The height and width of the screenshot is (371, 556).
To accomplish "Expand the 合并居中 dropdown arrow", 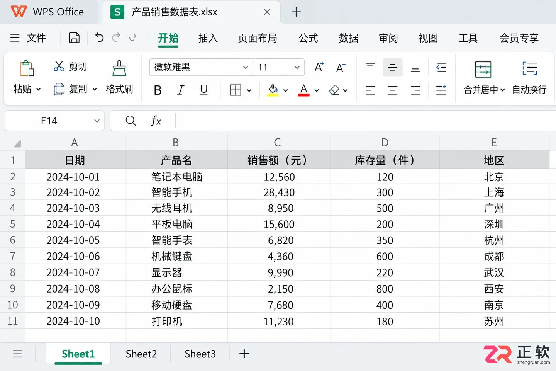I will [502, 90].
